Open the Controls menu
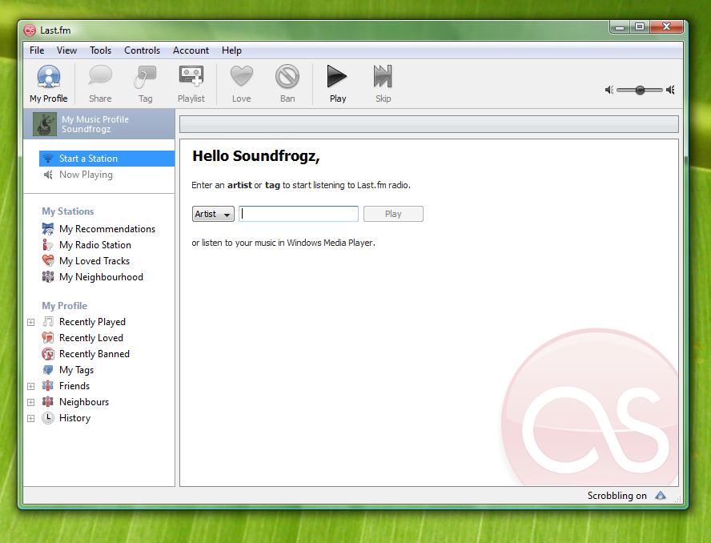 pyautogui.click(x=142, y=50)
